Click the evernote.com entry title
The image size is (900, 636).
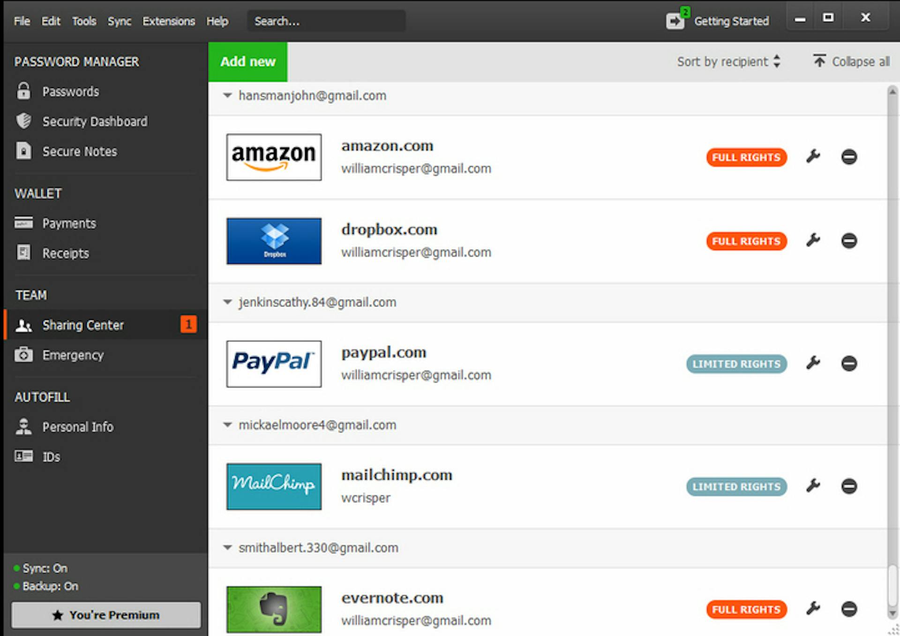coord(392,598)
